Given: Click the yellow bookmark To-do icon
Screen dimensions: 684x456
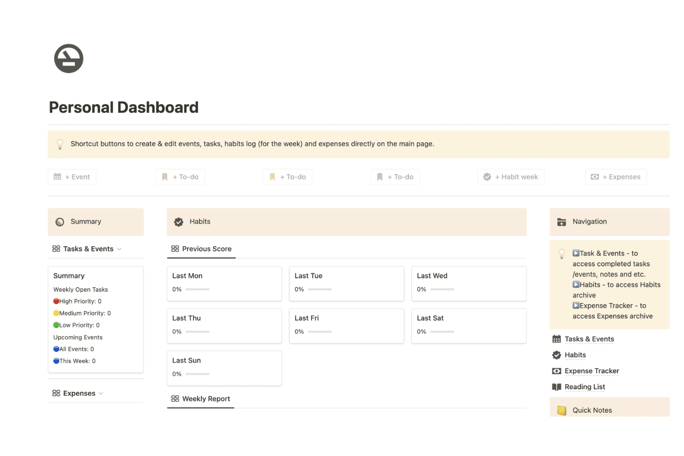Looking at the screenshot, I should click(x=272, y=177).
